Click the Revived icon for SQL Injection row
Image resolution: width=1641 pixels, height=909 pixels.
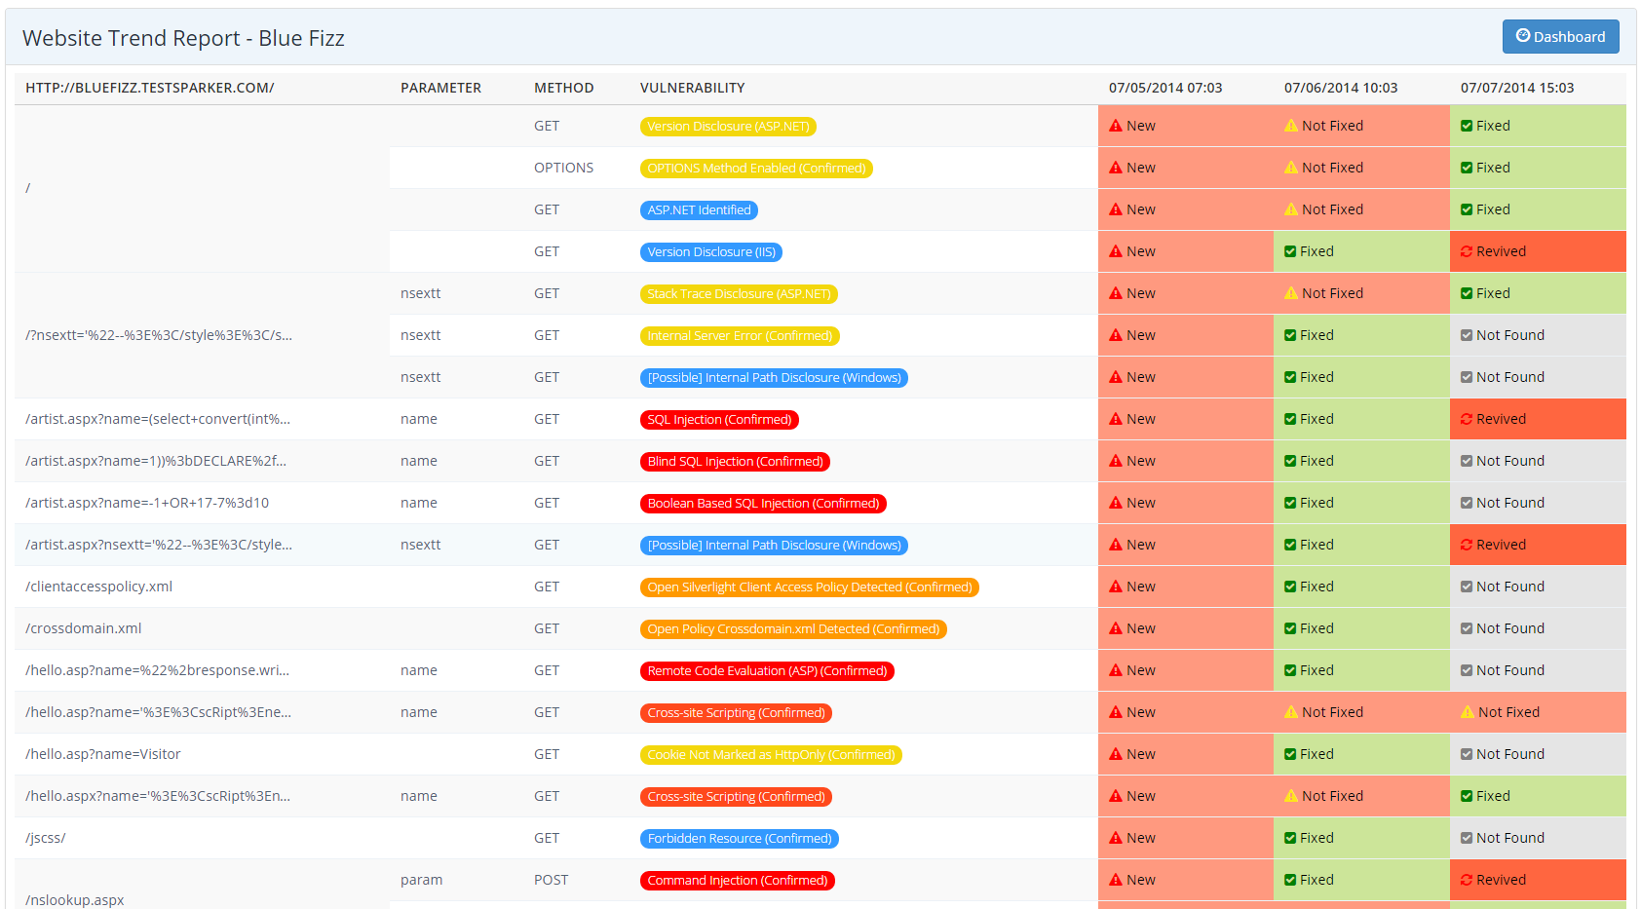(1466, 419)
